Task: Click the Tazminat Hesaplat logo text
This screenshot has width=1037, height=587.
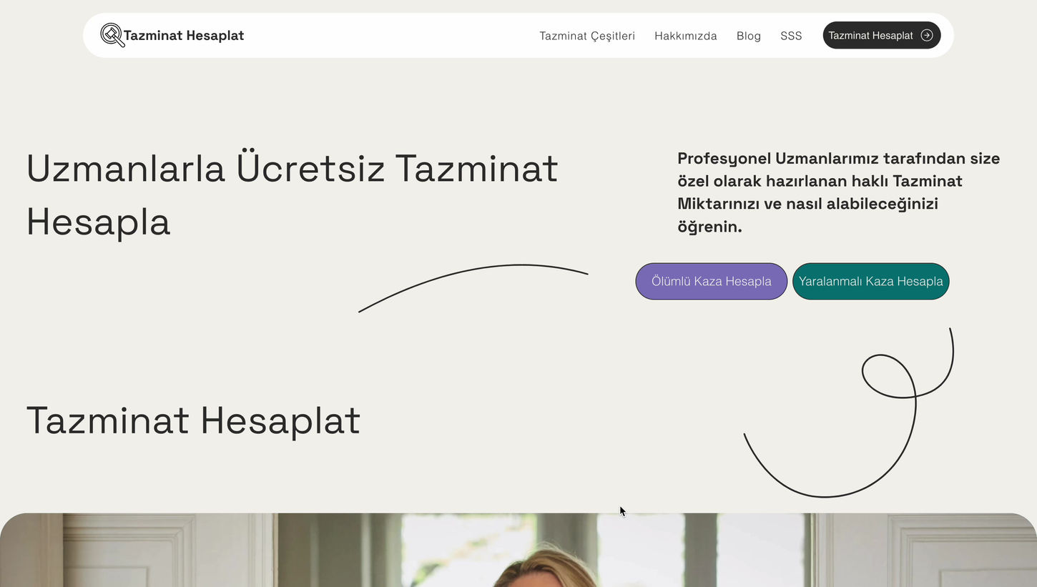Action: (x=184, y=35)
